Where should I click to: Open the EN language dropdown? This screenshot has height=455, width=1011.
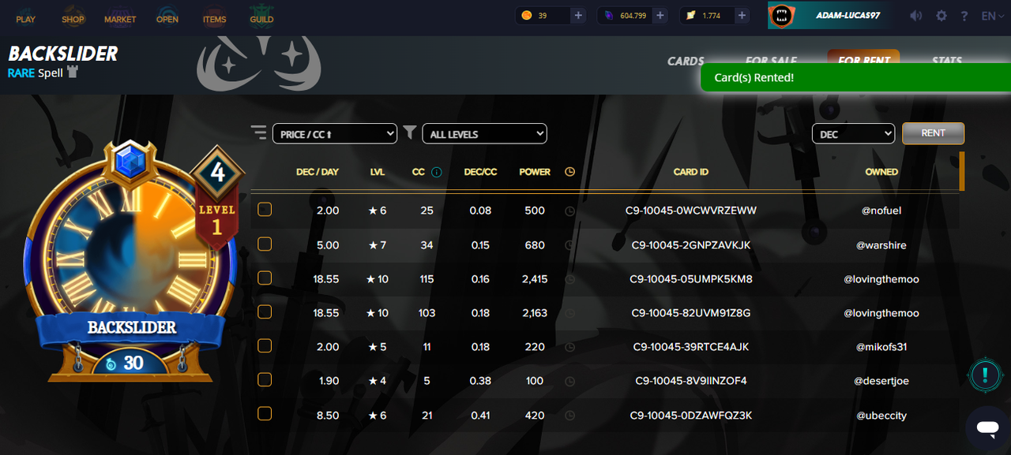point(993,16)
